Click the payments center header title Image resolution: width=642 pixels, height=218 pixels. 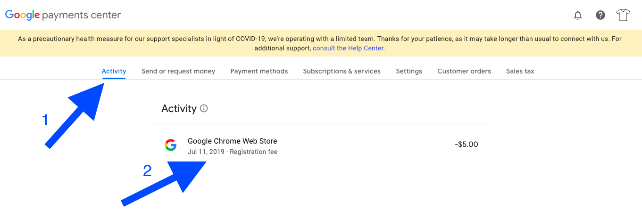click(x=81, y=16)
